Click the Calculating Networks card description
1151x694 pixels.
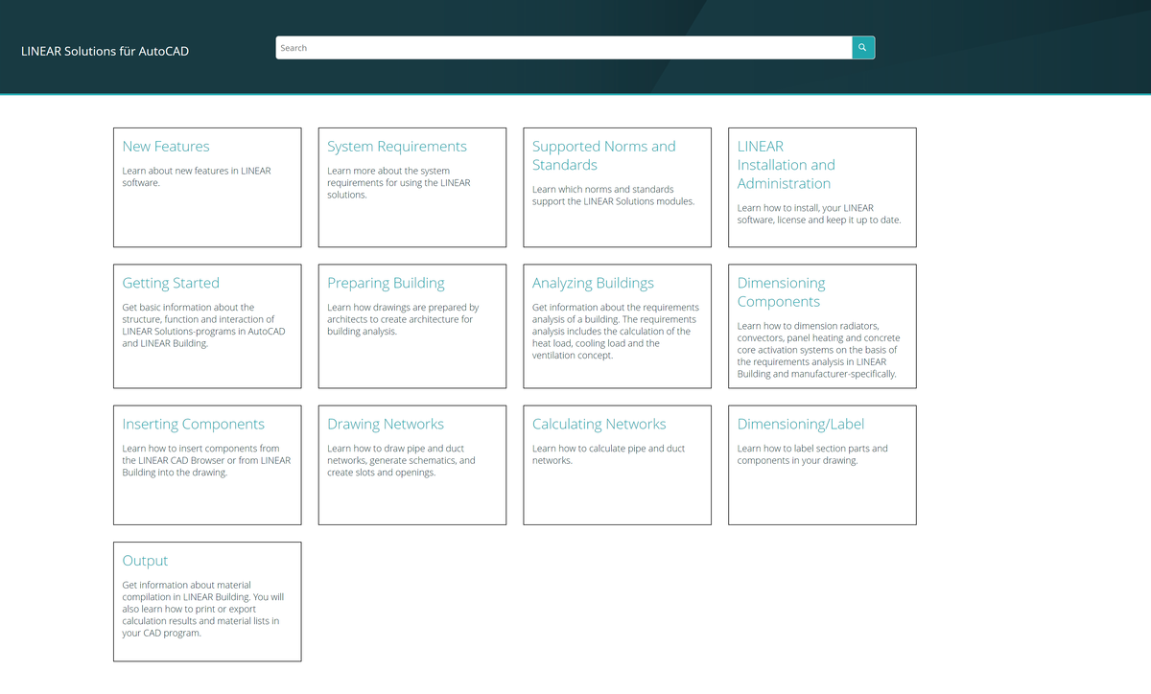608,454
